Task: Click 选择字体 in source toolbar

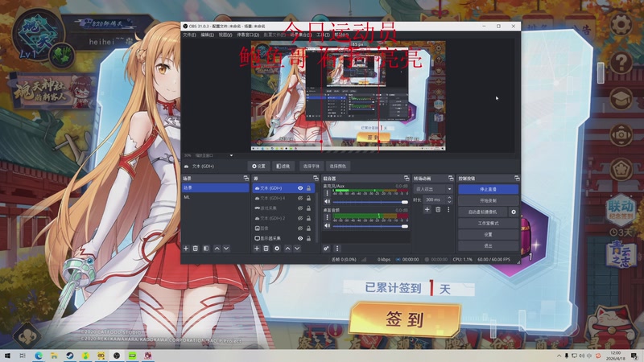Action: [x=311, y=167]
